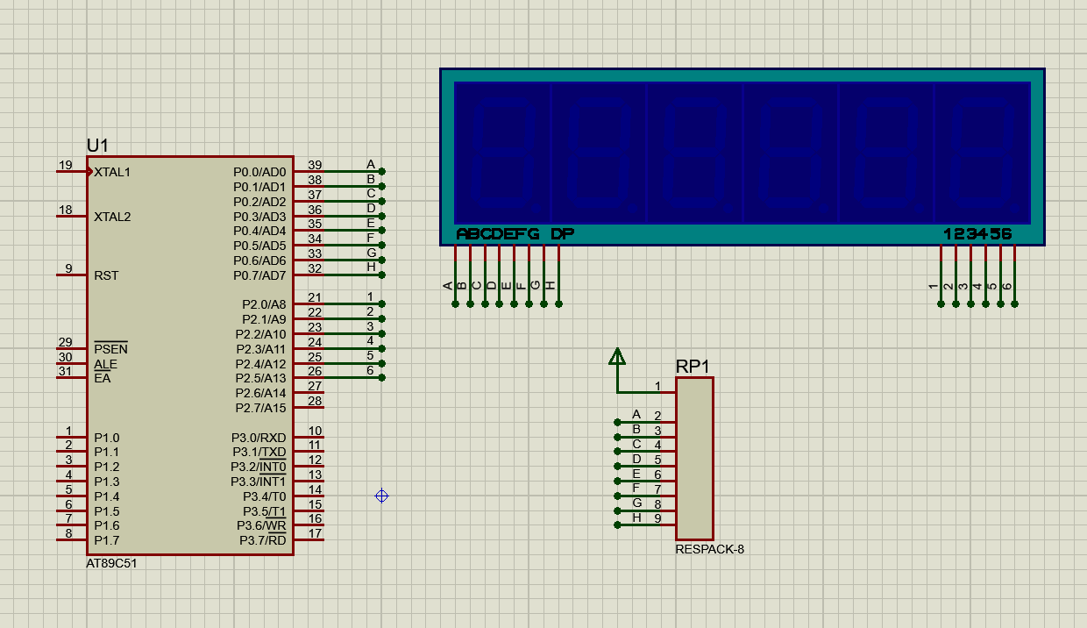The image size is (1087, 628).
Task: Select the P3.6/WR pin 16
Action: (309, 525)
